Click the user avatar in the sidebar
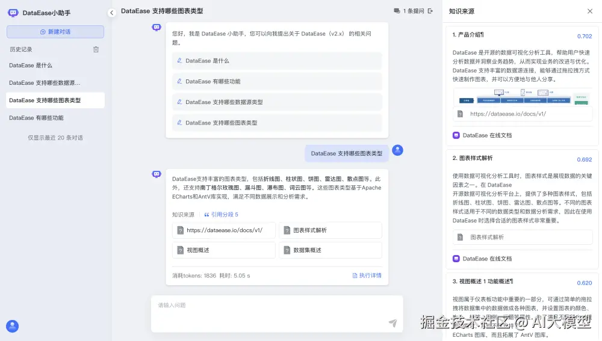This screenshot has width=602, height=341. coord(12,326)
